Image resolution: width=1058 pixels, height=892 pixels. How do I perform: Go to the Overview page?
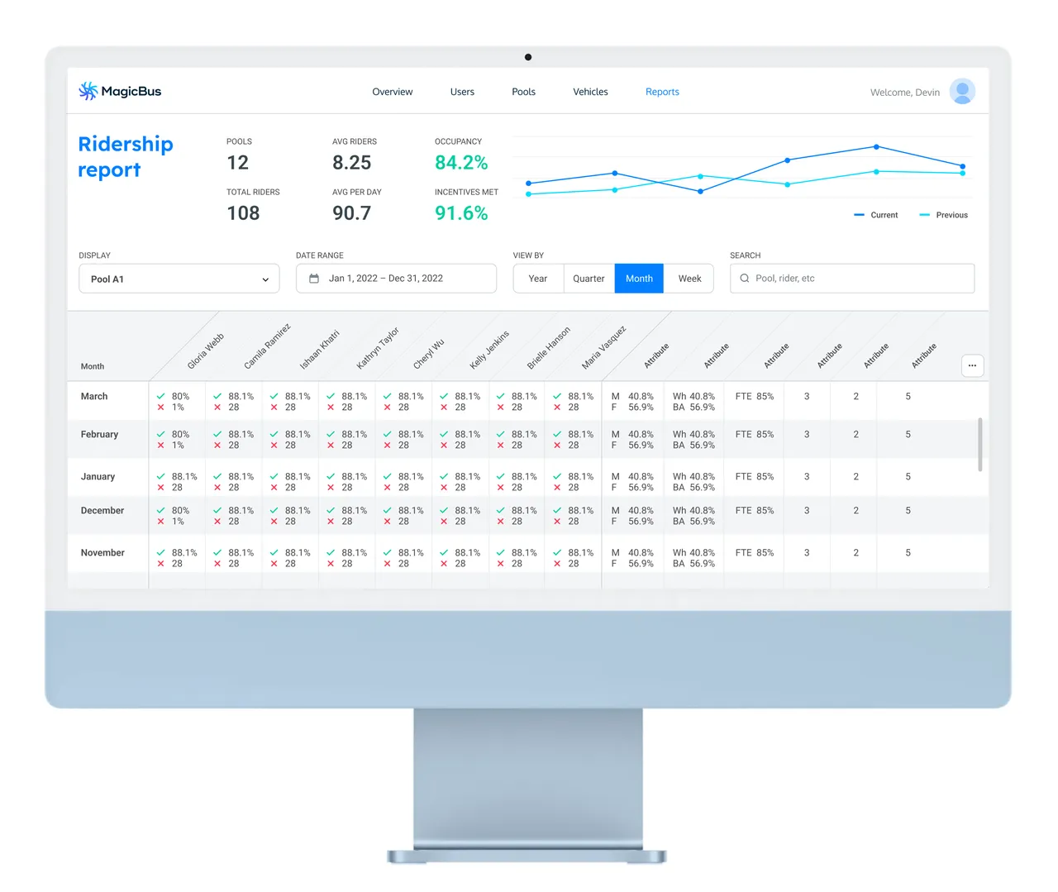393,92
